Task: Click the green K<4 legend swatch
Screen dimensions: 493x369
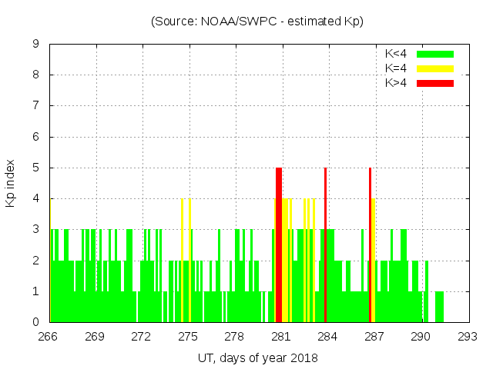Action: pos(435,54)
